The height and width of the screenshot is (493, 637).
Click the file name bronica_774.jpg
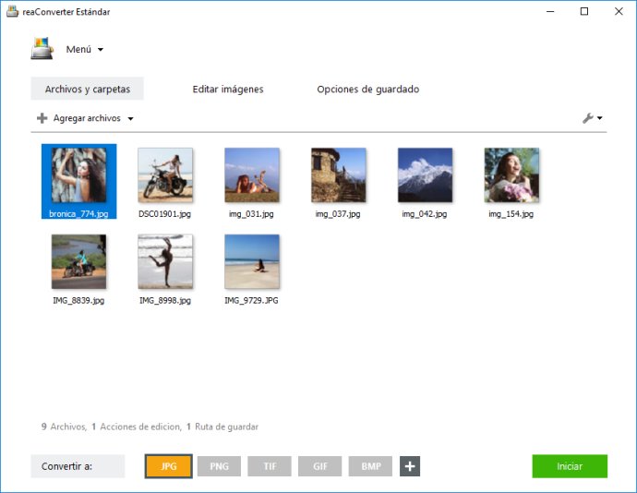coord(78,214)
